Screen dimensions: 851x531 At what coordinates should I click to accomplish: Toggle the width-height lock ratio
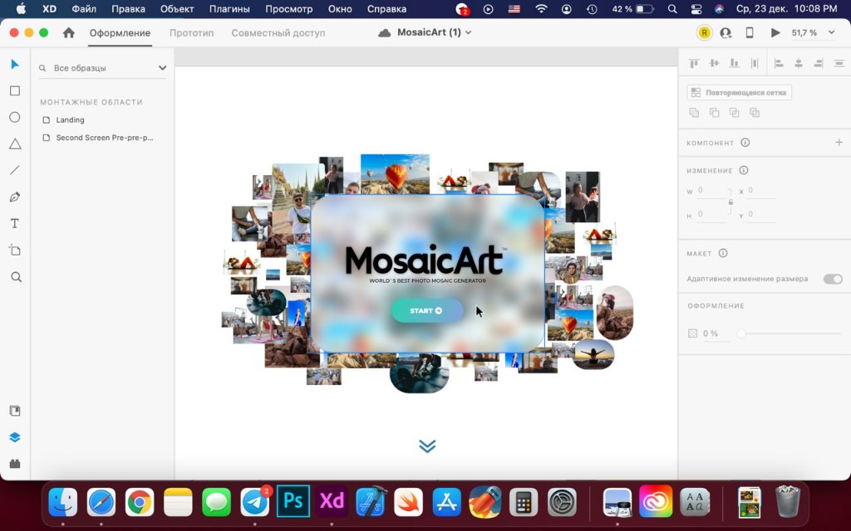730,202
